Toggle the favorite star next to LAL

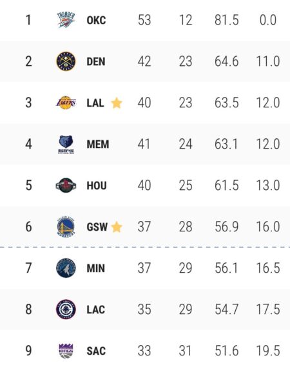click(x=117, y=103)
